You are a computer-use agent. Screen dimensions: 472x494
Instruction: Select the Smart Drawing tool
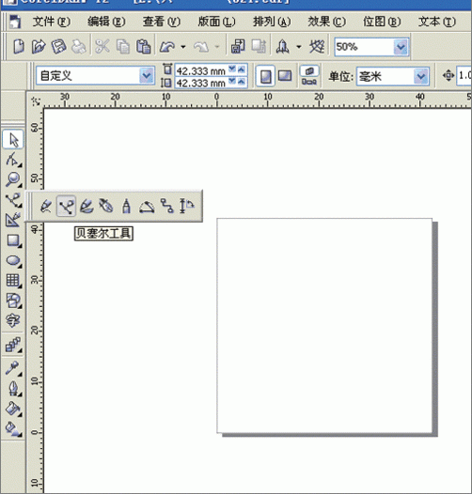[x=13, y=220]
